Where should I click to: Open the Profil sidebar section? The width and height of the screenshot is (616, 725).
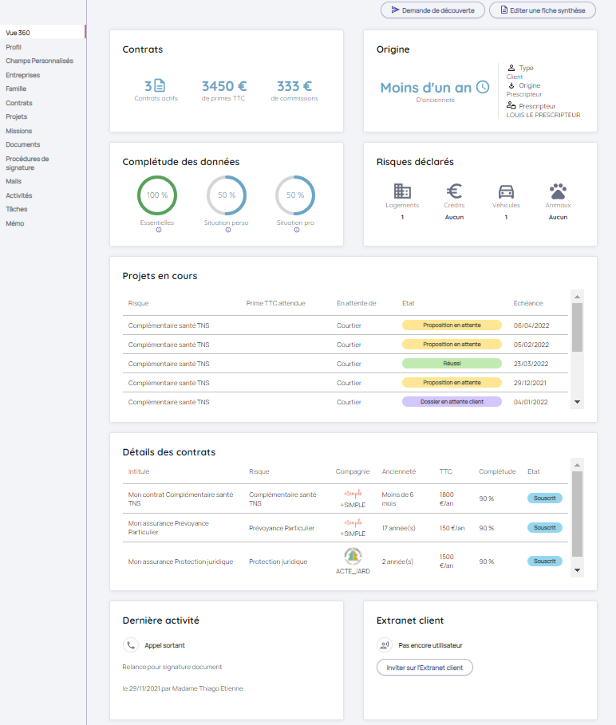[x=14, y=47]
